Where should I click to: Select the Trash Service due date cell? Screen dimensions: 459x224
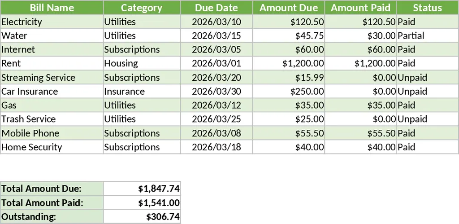tap(217, 119)
